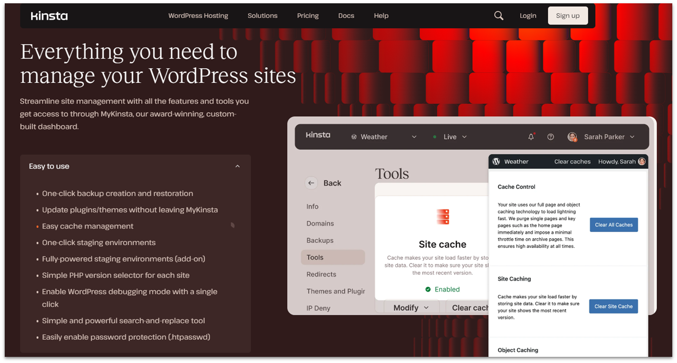Select IP Deny in the sidebar
This screenshot has width=677, height=363.
pos(318,308)
